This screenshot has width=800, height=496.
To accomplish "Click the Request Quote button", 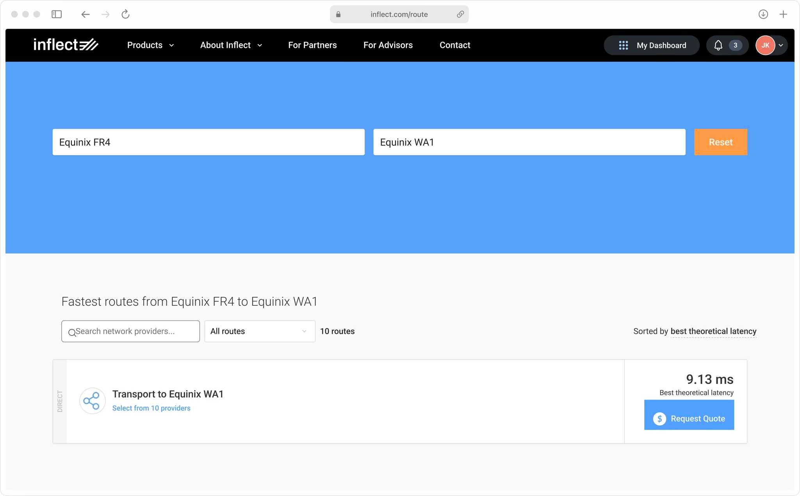I will [689, 419].
